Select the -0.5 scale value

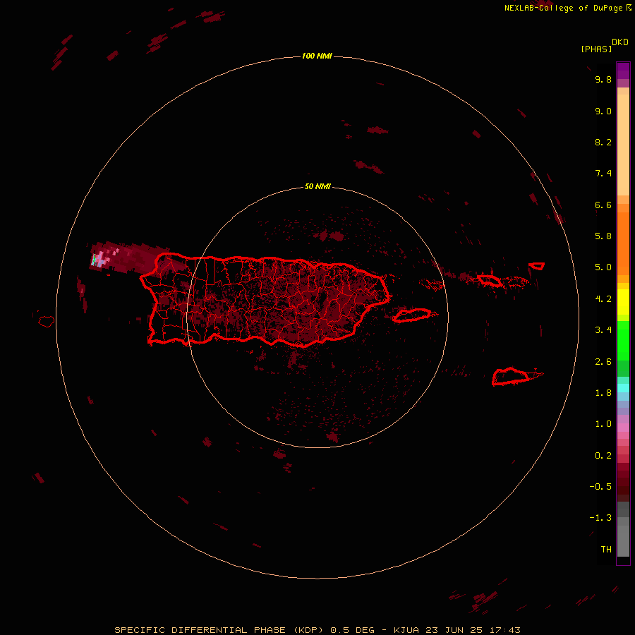click(x=600, y=487)
